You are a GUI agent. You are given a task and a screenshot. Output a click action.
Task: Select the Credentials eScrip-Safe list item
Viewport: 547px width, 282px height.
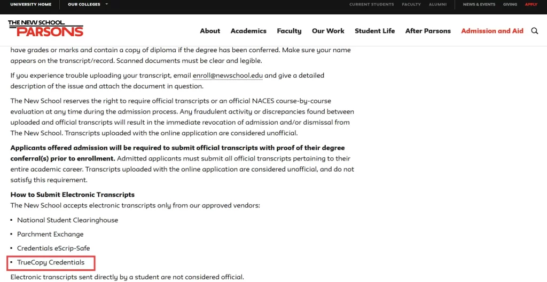coord(53,248)
